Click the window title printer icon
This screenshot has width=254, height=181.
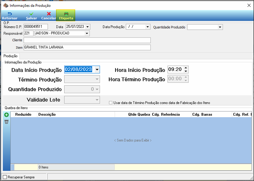(6, 6)
